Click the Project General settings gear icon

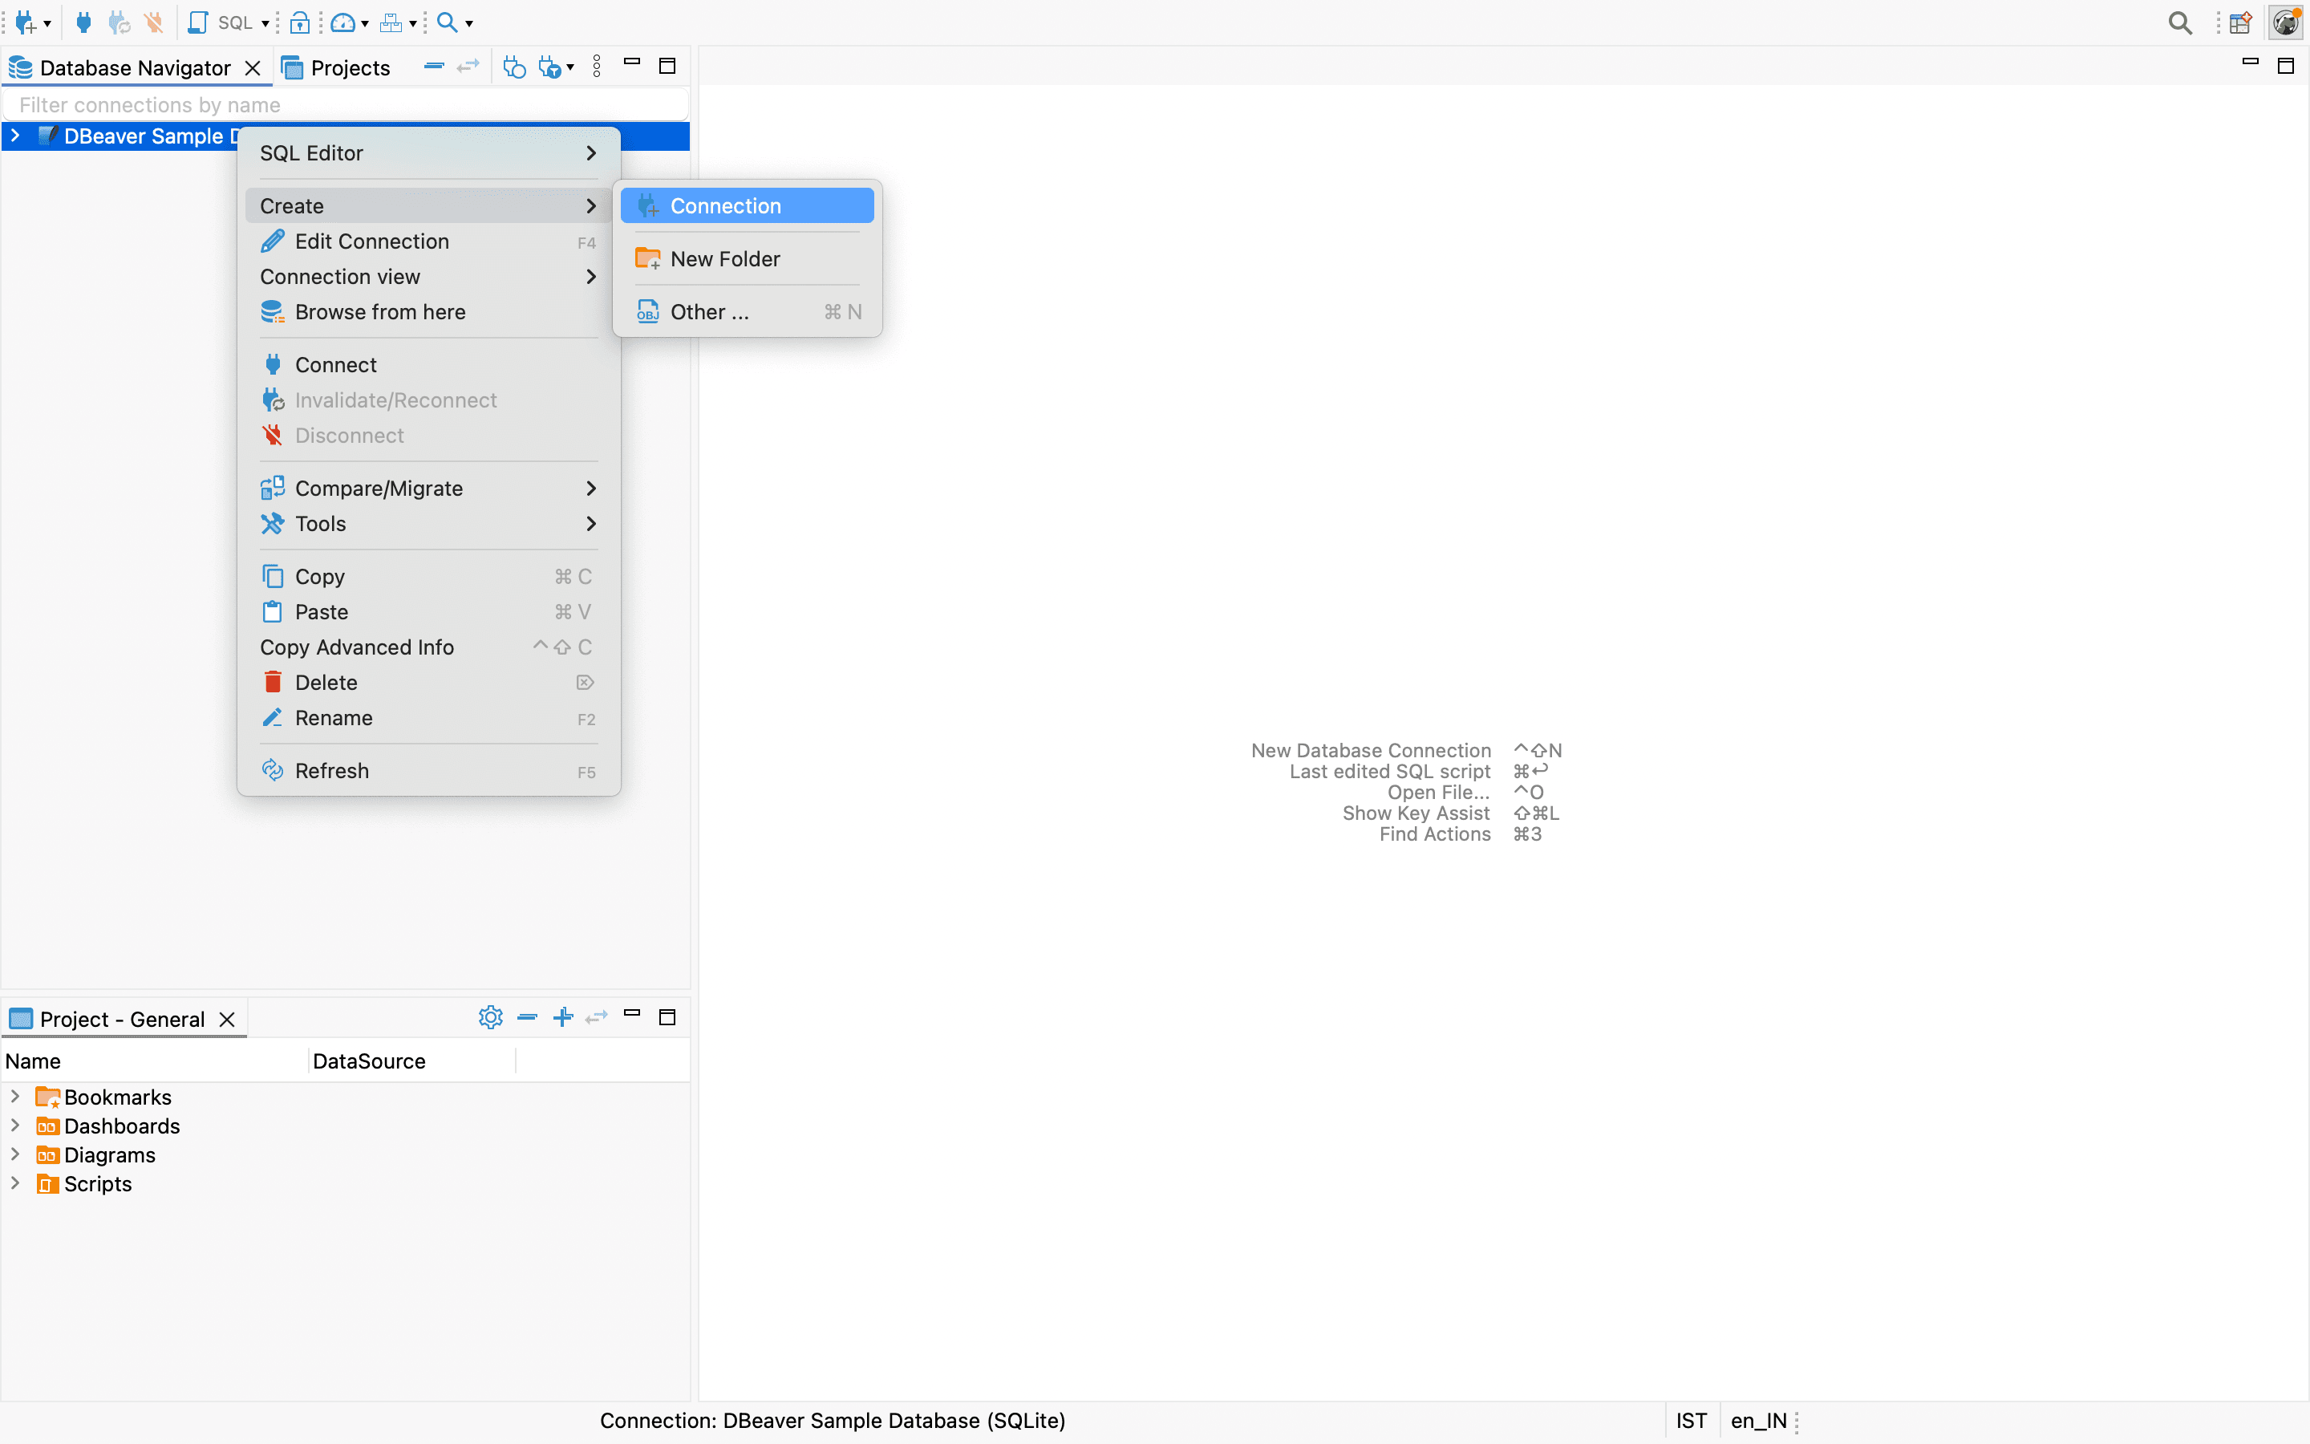coord(490,1017)
